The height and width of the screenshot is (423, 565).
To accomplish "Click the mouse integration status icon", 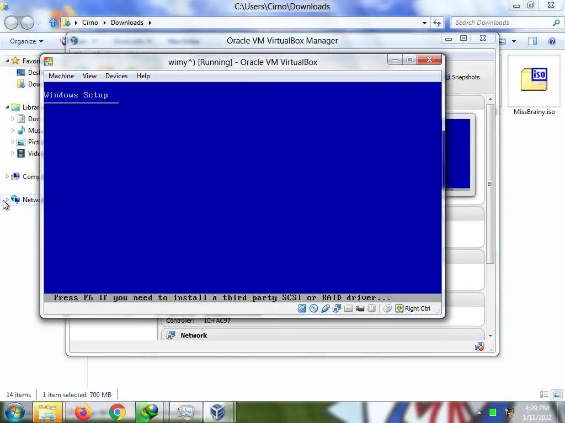I will pos(387,308).
